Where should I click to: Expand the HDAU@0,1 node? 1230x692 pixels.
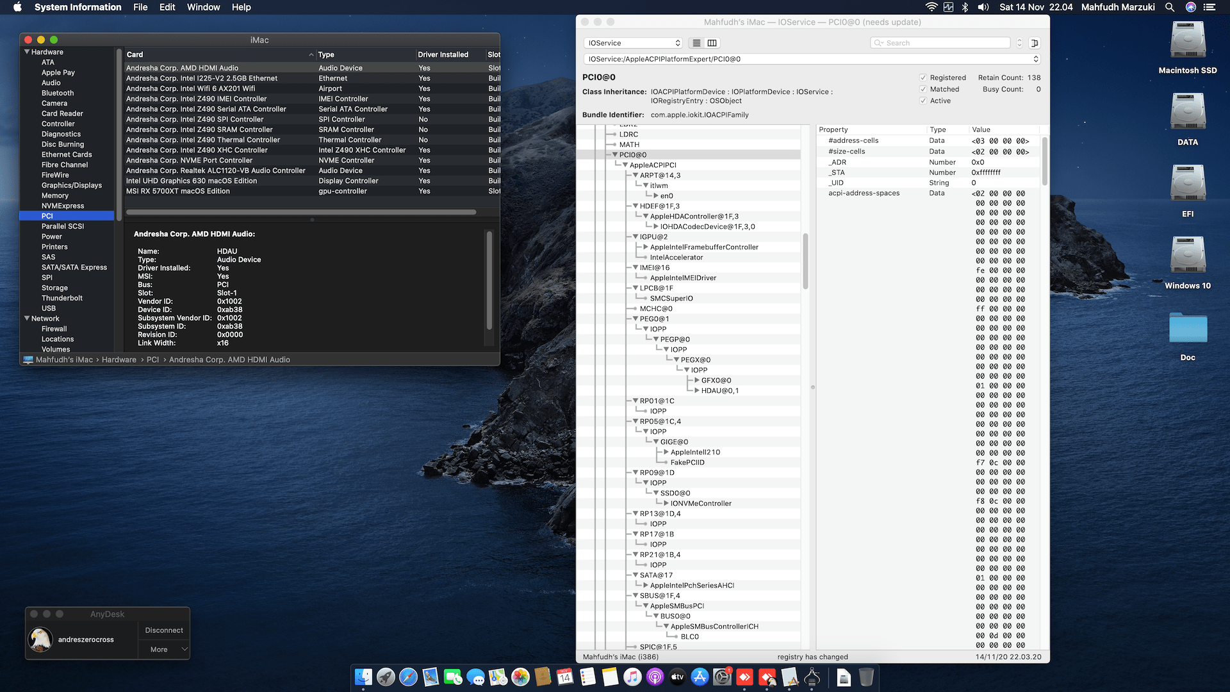(x=697, y=390)
